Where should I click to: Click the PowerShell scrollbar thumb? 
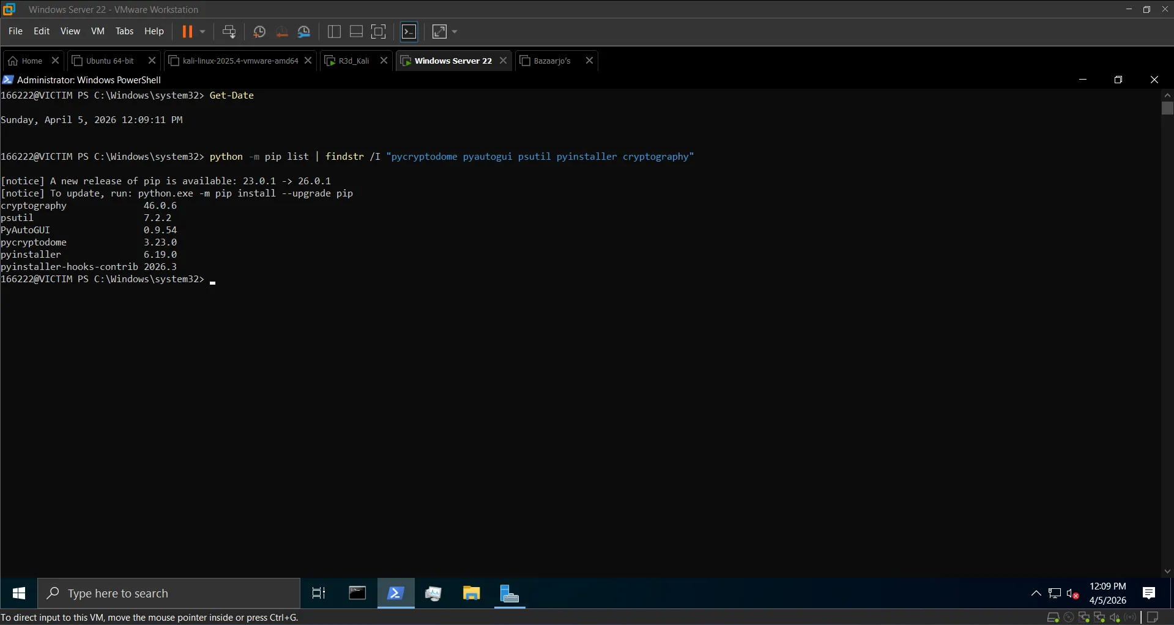click(1167, 108)
